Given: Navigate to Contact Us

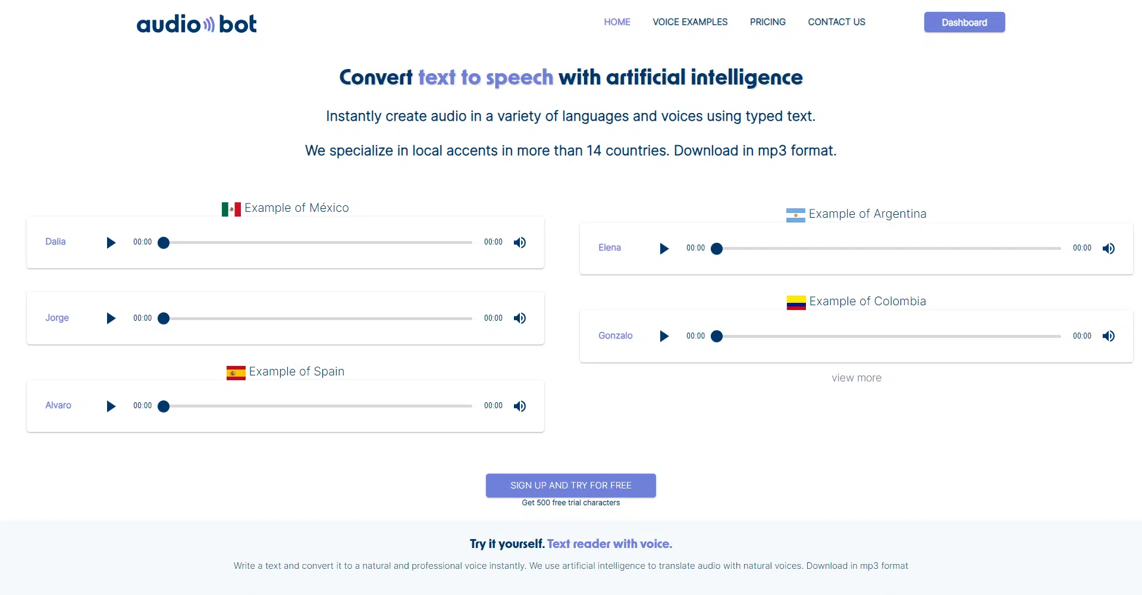Looking at the screenshot, I should (x=836, y=22).
